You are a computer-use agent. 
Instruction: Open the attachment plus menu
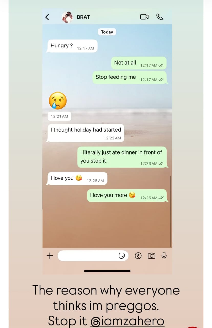click(x=50, y=255)
